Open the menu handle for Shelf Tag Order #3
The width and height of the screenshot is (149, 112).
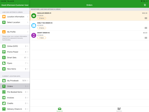click(x=146, y=28)
